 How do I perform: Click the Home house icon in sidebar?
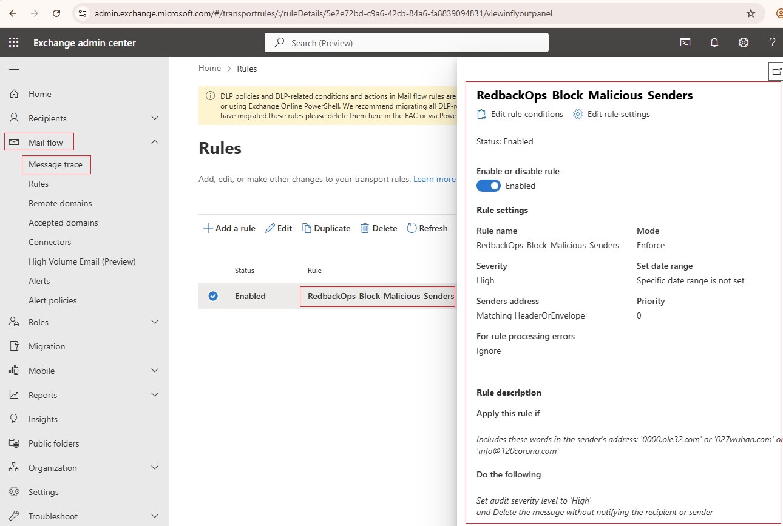(x=14, y=94)
